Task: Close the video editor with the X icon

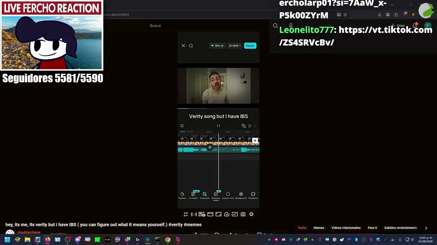Action: click(x=183, y=46)
